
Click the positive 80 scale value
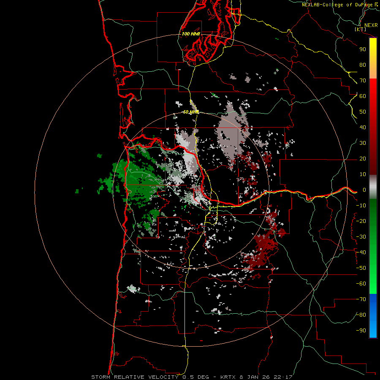tap(363, 65)
